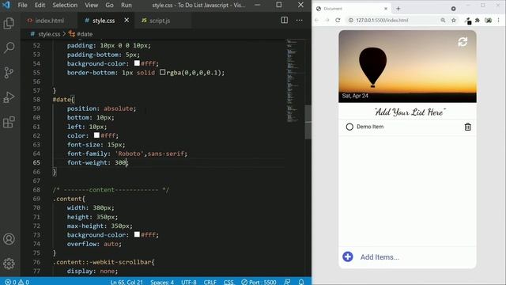
Task: Open the Explorer view in activity bar
Action: point(9,23)
